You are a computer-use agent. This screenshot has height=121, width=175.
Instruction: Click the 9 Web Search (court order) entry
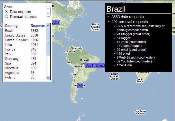(x=136, y=58)
